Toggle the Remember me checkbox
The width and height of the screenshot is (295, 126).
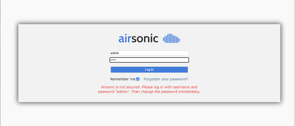pos(138,79)
